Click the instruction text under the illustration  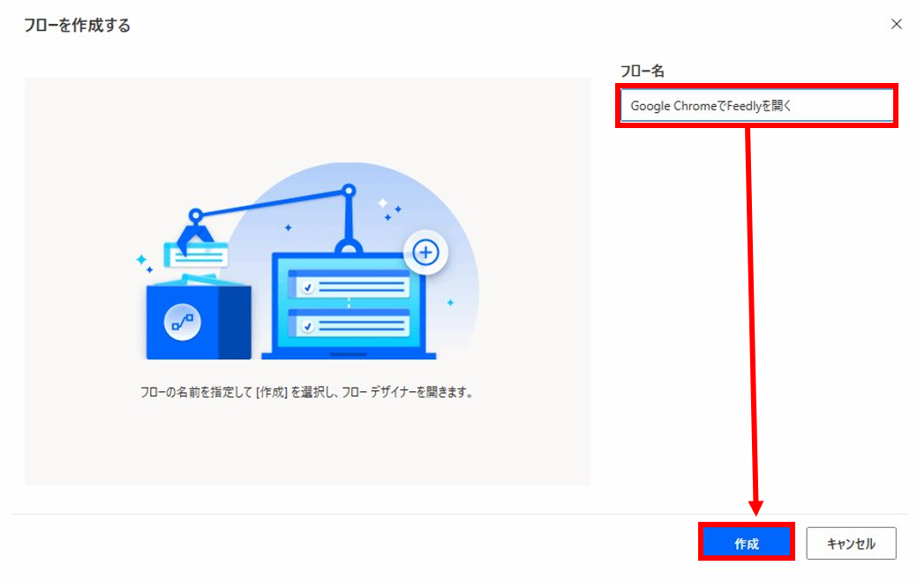tap(306, 392)
